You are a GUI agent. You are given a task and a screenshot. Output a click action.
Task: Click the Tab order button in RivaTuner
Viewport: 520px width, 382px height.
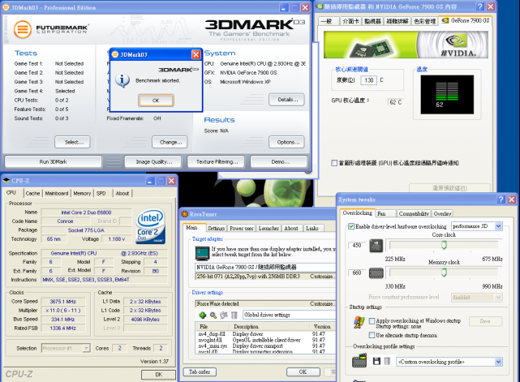200,371
